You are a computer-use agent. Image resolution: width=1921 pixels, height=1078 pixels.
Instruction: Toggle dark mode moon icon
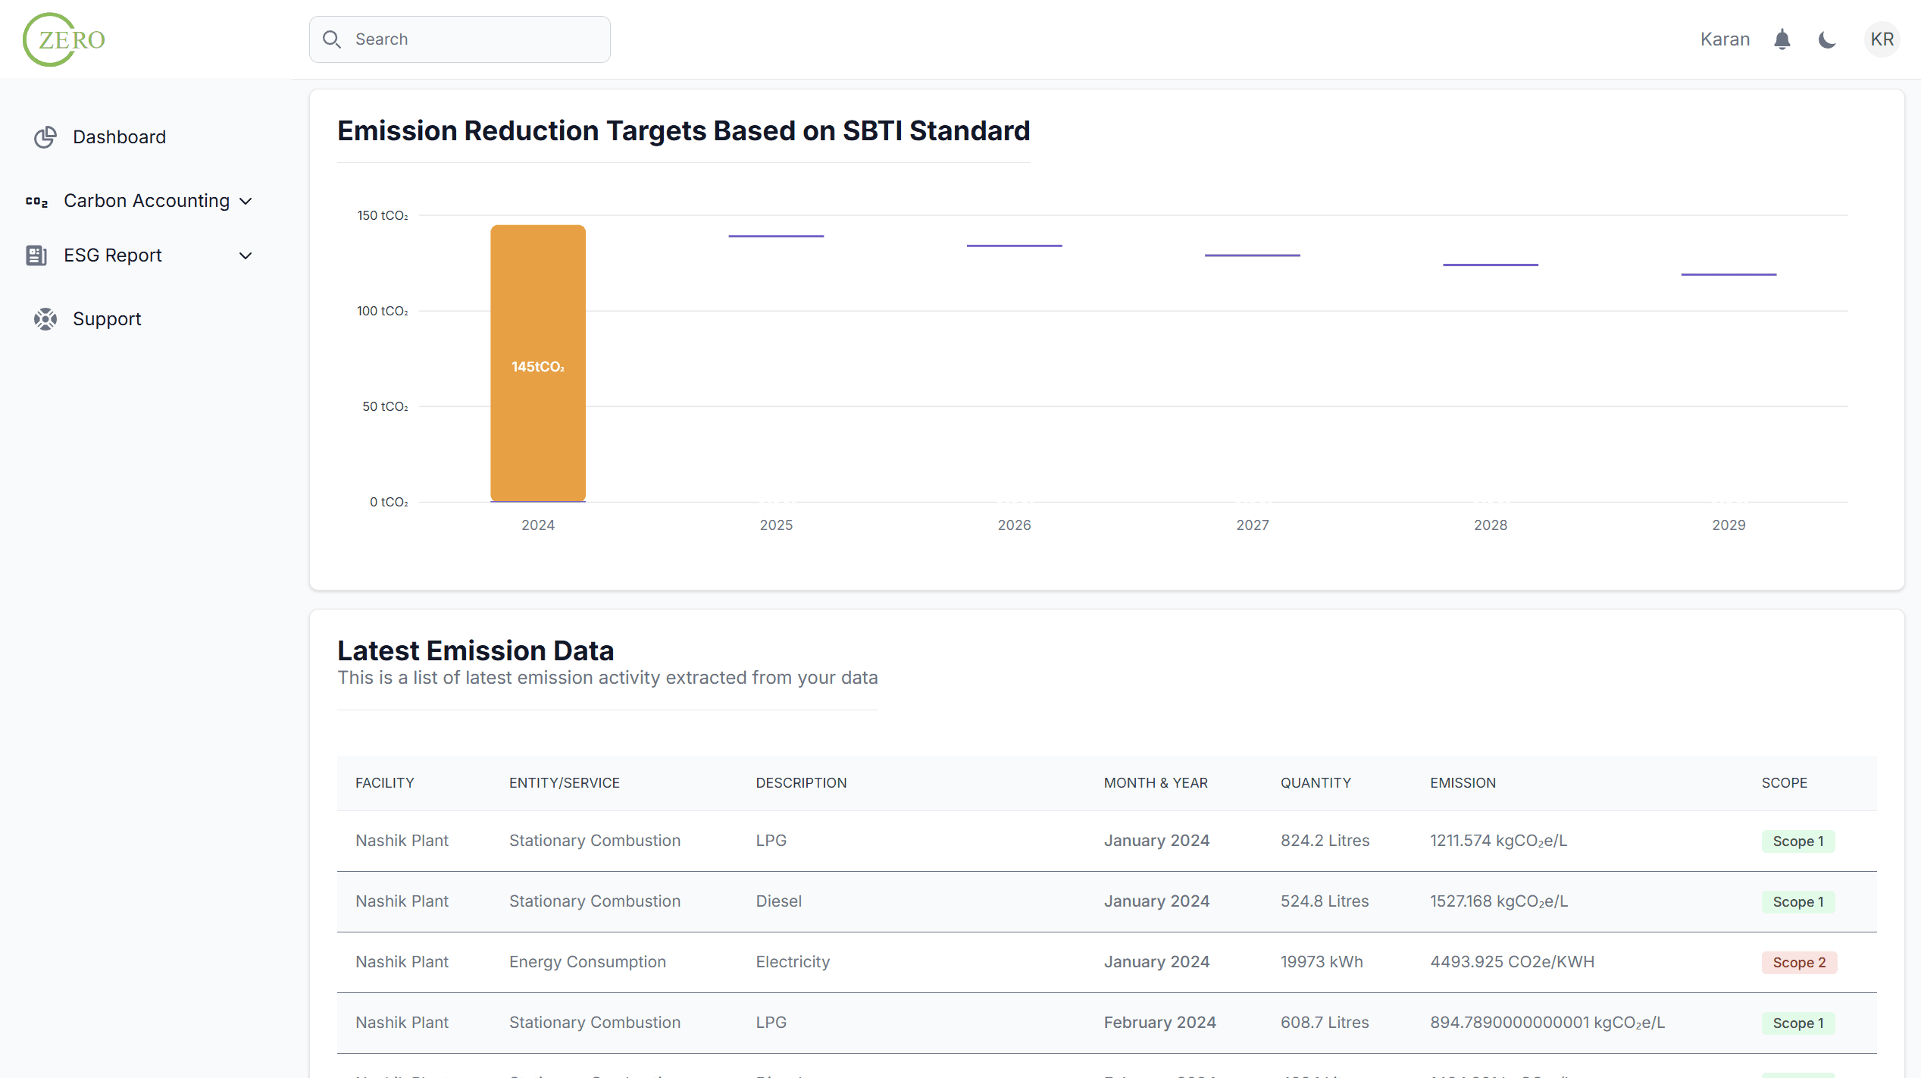click(1827, 39)
